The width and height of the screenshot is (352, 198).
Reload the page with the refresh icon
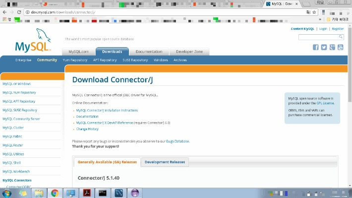19,12
